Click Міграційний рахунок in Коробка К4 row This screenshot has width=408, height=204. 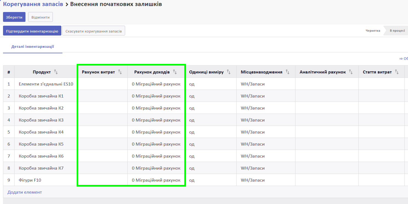[156, 132]
